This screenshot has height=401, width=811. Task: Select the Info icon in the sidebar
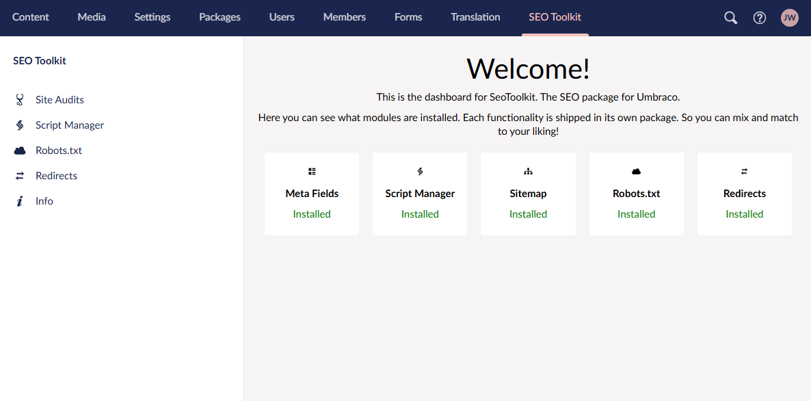click(19, 200)
